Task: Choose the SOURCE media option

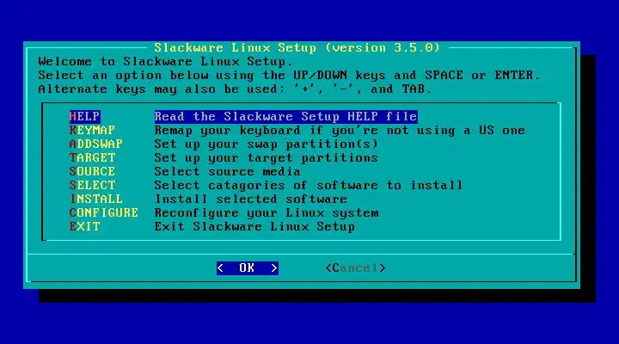Action: tap(92, 171)
